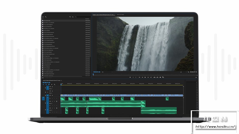
Task: Lock the Video 3 track
Action: click(45, 88)
